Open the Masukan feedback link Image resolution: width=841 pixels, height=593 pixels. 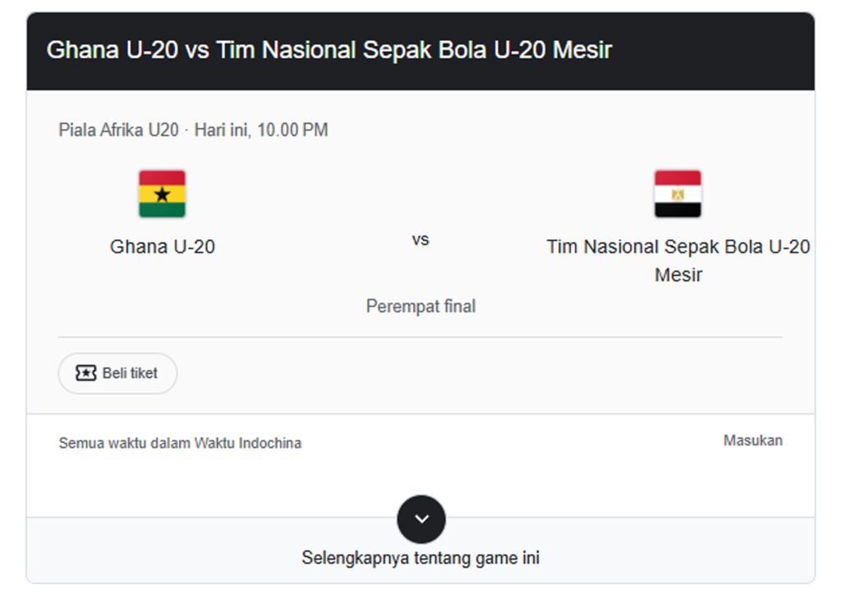(x=753, y=440)
